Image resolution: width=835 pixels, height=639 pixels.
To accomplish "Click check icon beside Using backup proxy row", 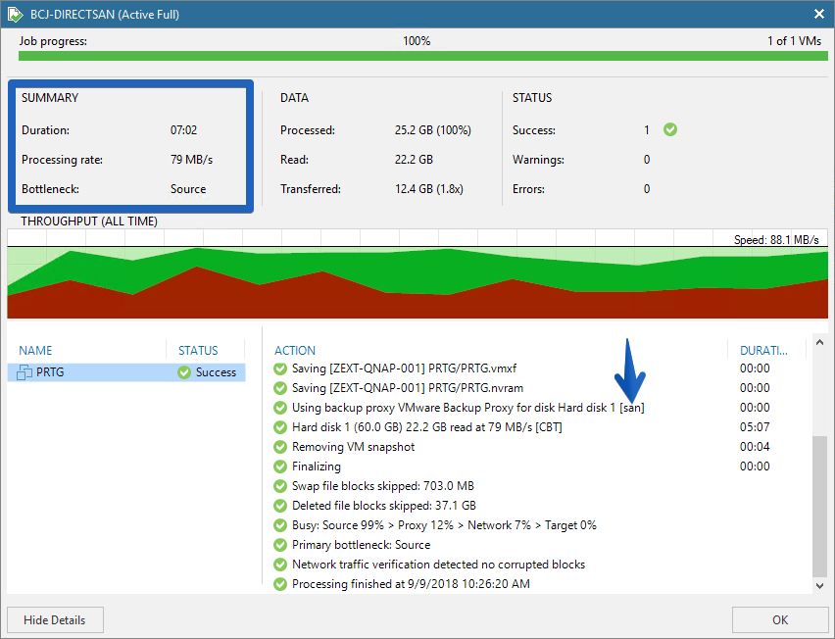I will [x=280, y=408].
